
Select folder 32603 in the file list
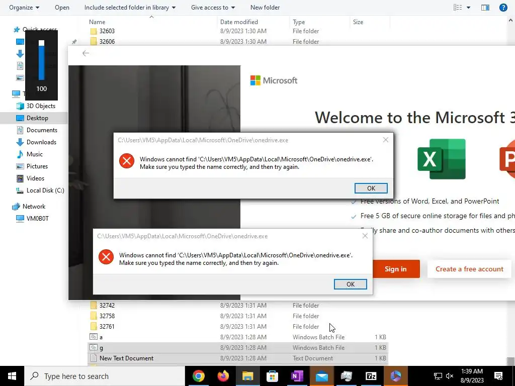click(107, 31)
